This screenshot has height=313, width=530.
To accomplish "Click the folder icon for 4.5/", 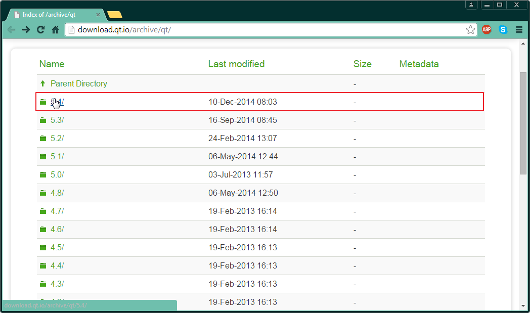I will pos(43,248).
